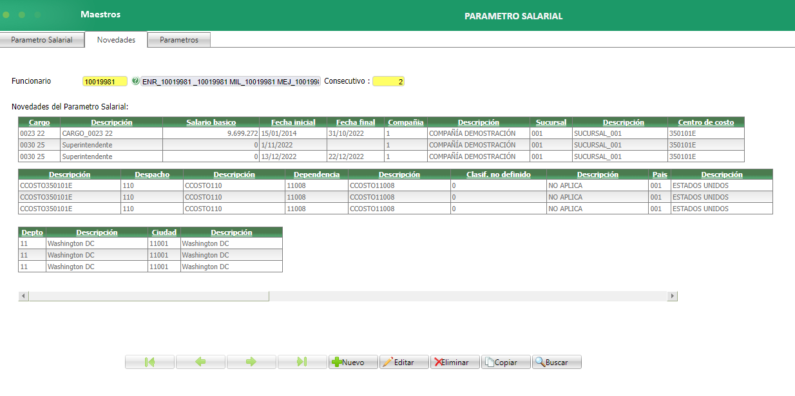Sort by Fecha inicial column header

click(293, 122)
